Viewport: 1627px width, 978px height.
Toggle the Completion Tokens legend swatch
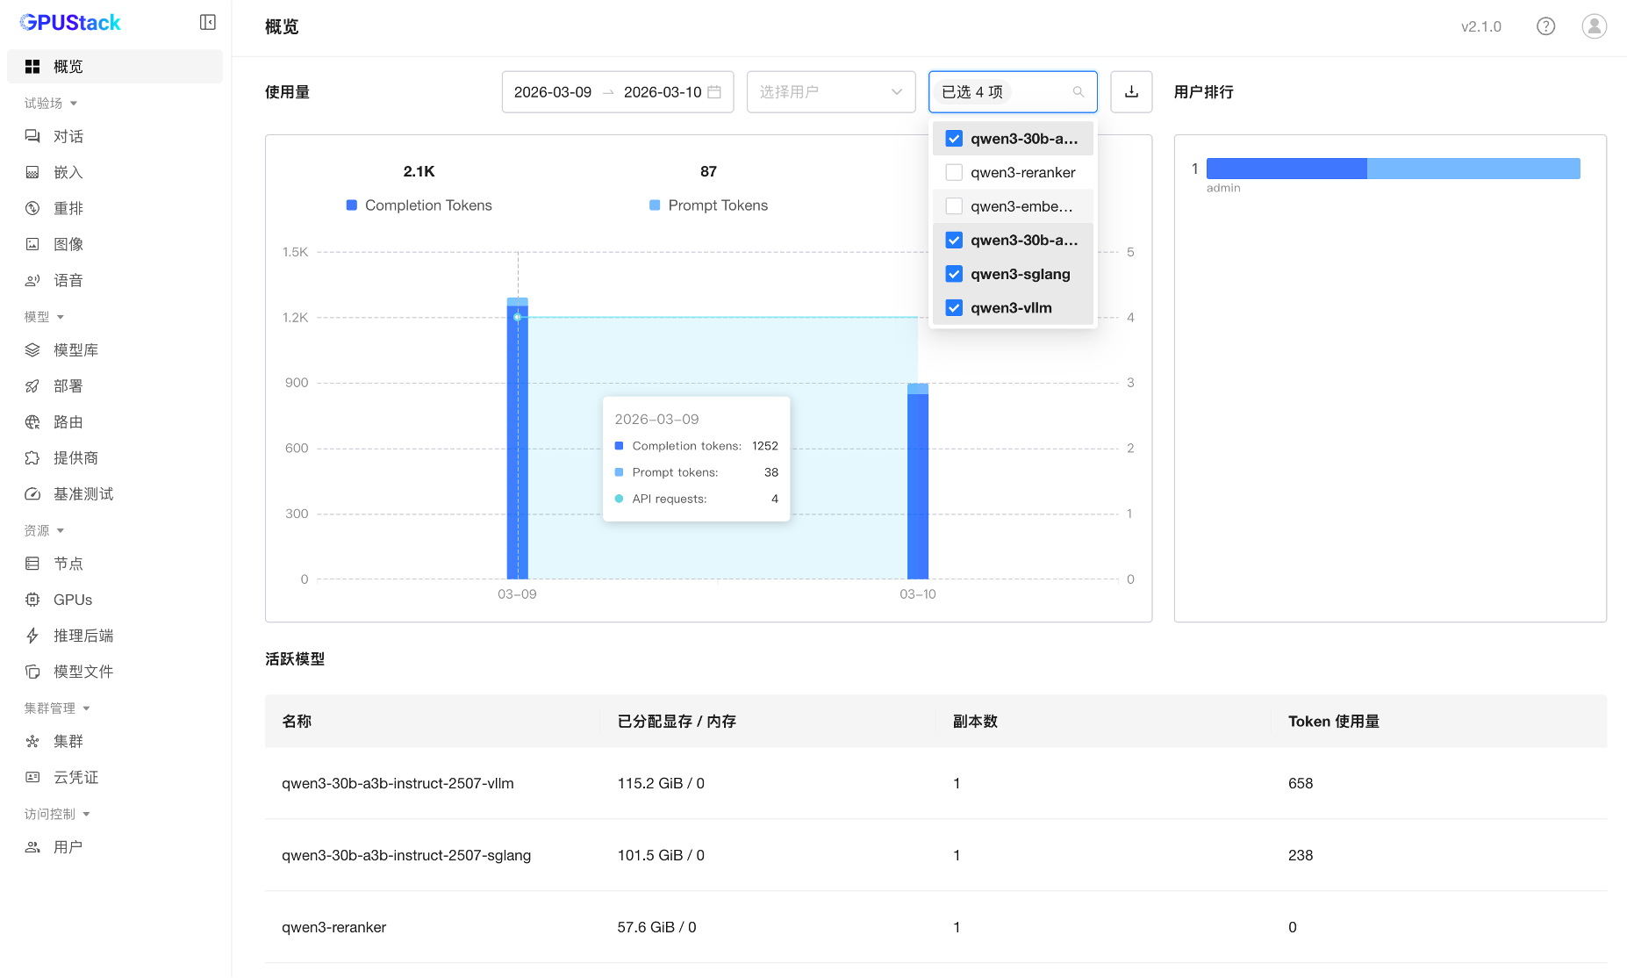(x=352, y=205)
